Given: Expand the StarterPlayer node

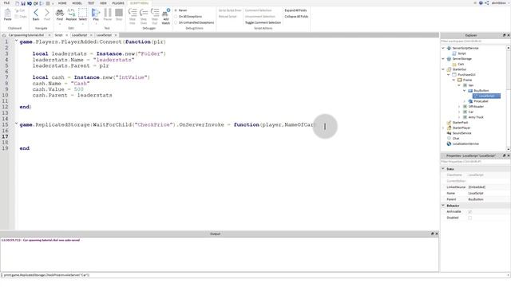Looking at the screenshot, I should (443, 128).
